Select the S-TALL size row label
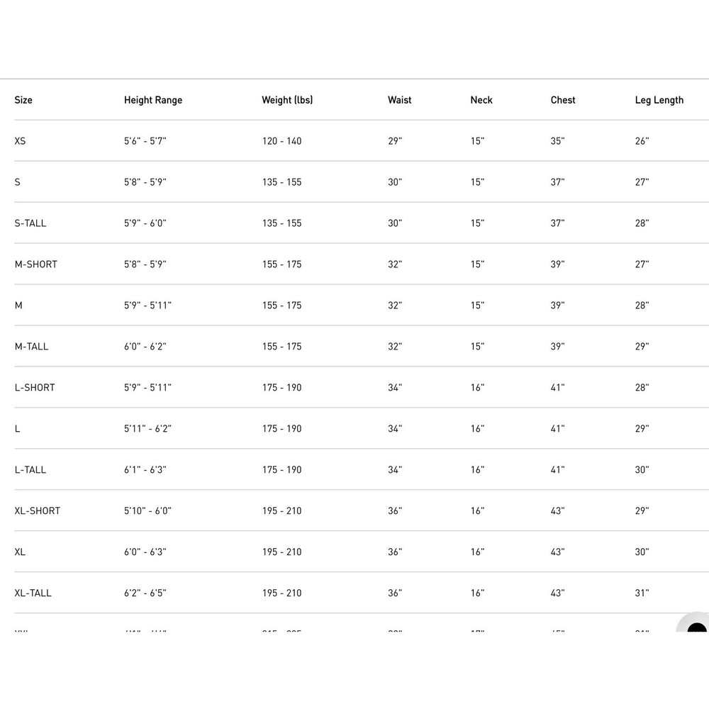709x709 pixels. (x=30, y=223)
